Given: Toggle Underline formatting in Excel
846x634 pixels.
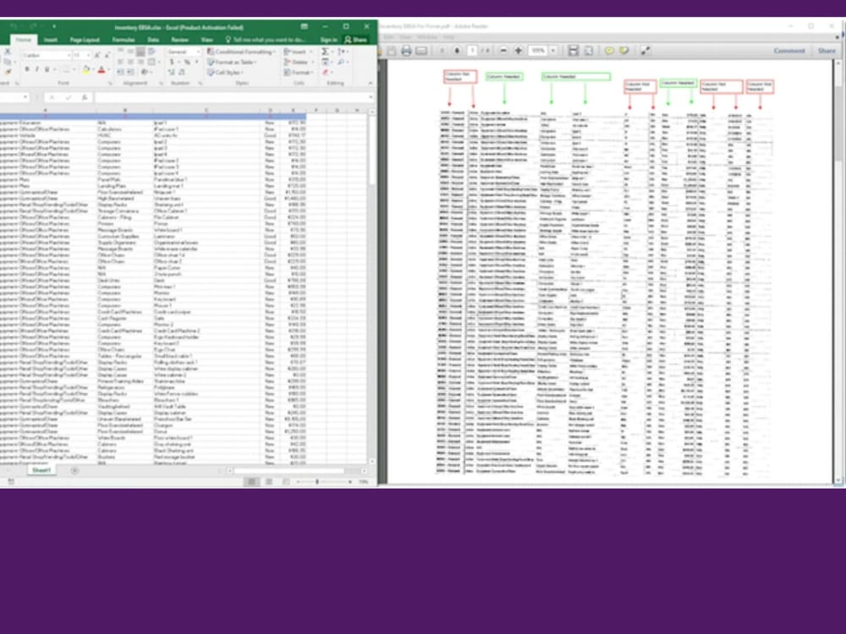Looking at the screenshot, I should tap(47, 69).
